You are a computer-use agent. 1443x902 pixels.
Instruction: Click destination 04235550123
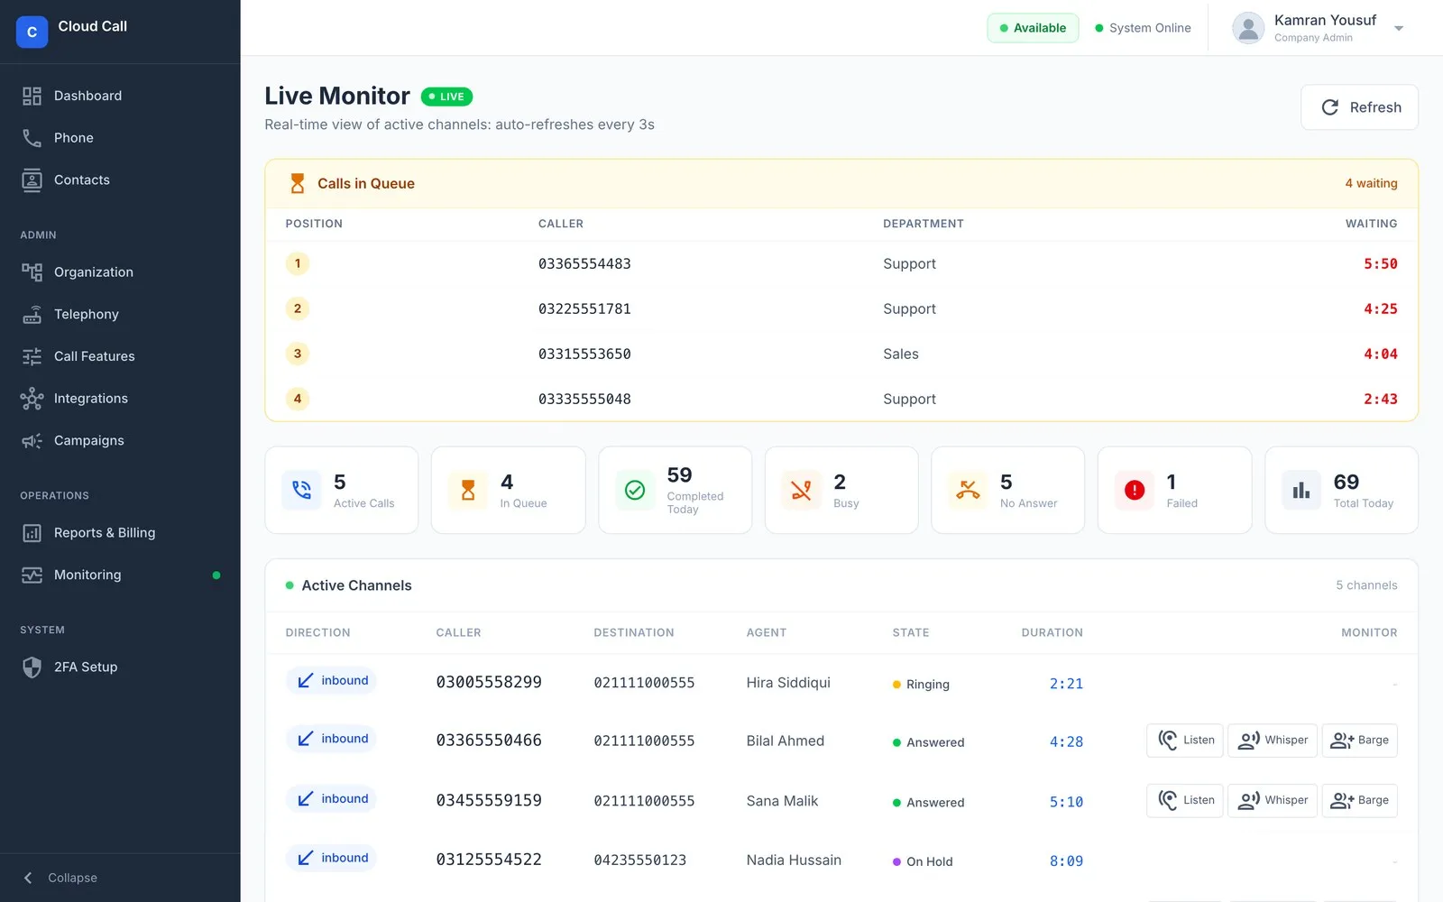point(639,861)
